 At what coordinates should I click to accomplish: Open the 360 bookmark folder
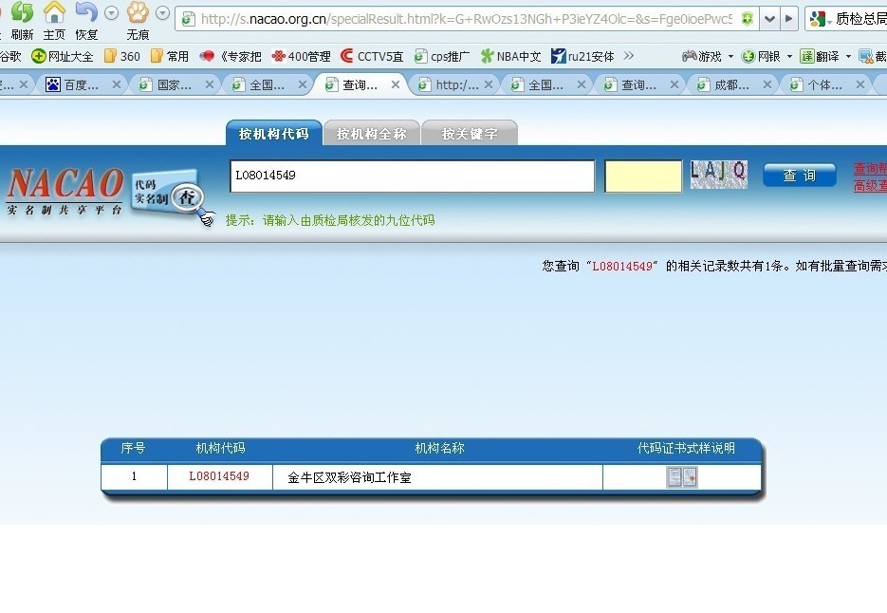(122, 56)
